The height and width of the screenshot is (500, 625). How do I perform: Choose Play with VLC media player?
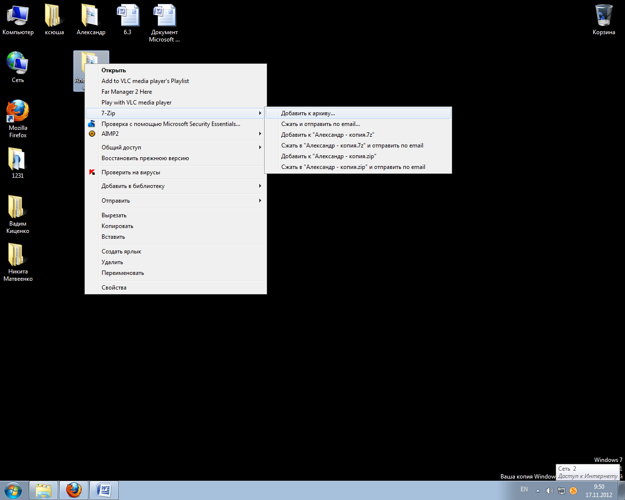coord(176,103)
